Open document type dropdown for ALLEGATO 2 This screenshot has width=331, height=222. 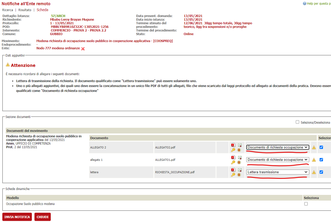pyautogui.click(x=277, y=147)
